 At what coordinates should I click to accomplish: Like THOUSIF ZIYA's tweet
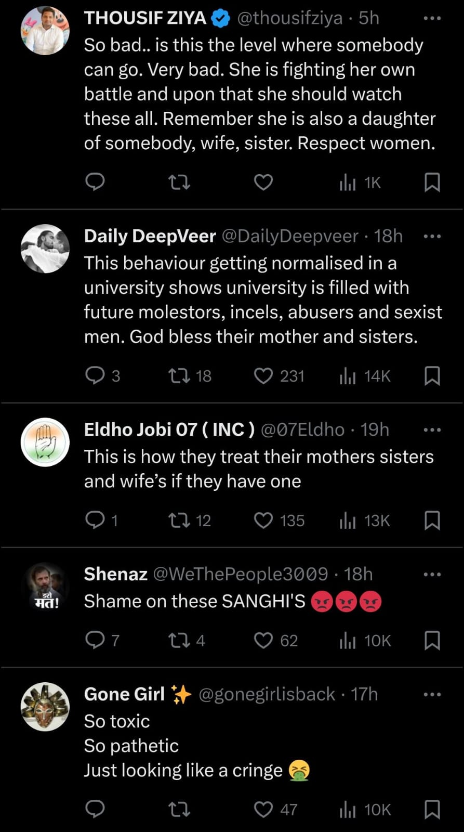point(263,182)
